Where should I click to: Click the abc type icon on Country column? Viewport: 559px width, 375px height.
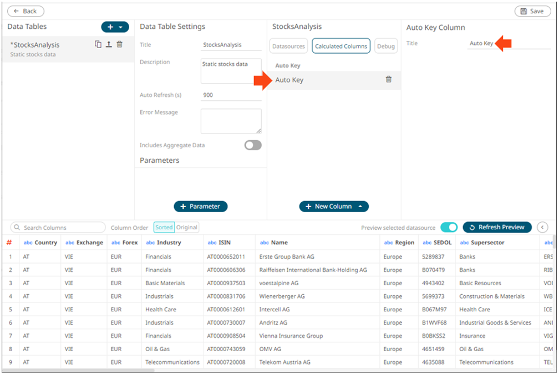click(x=28, y=243)
